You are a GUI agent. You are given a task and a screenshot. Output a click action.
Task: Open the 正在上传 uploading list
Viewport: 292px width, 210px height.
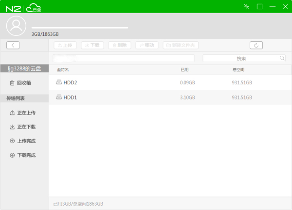[22, 113]
